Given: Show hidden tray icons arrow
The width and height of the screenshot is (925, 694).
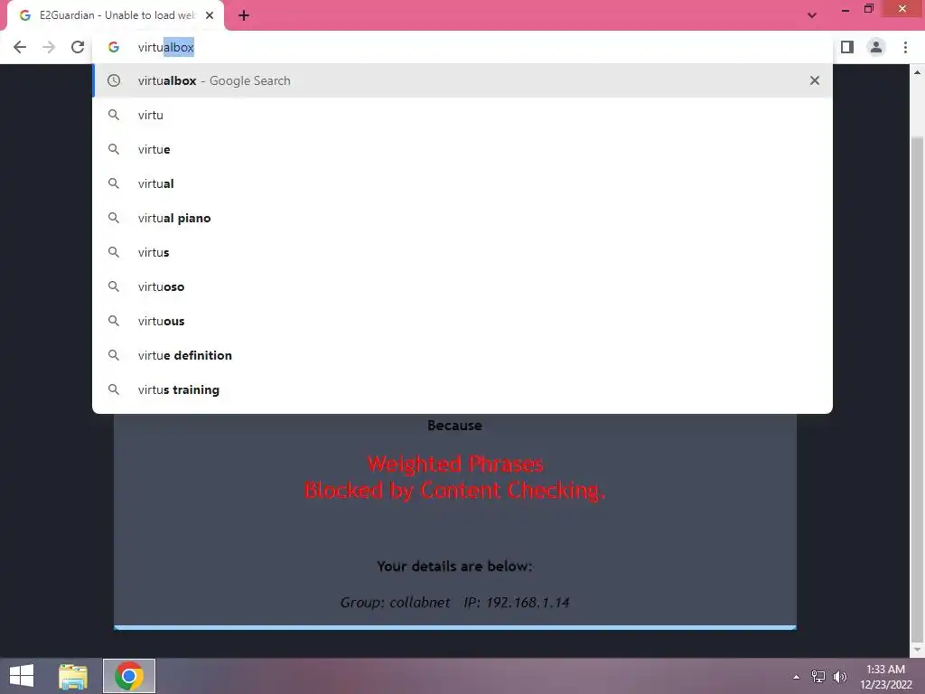Looking at the screenshot, I should [797, 677].
